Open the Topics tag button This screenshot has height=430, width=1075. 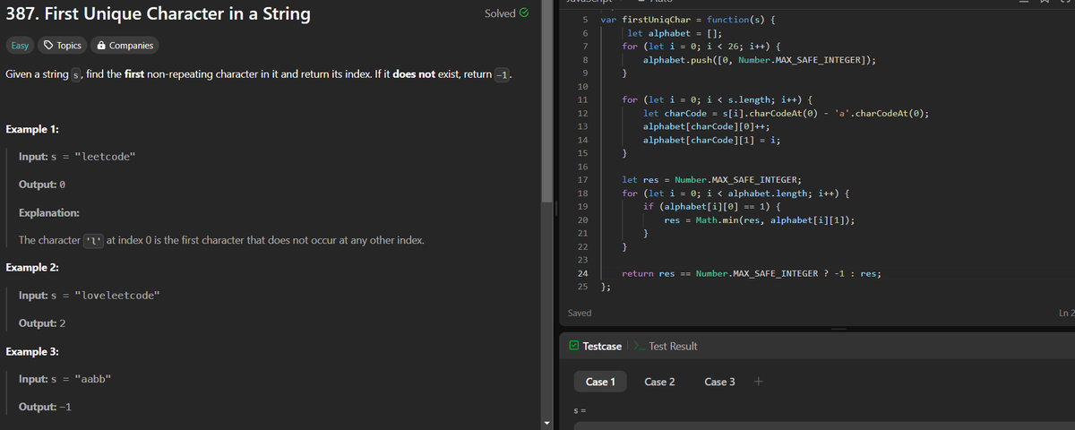[x=63, y=45]
